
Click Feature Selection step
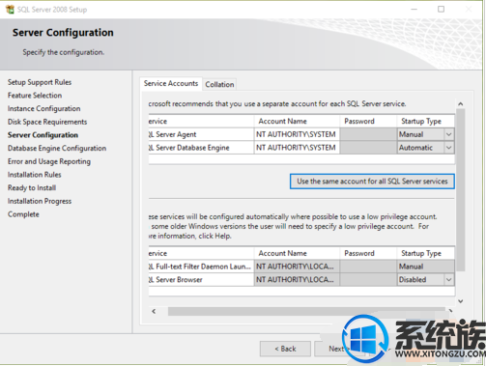(x=35, y=96)
